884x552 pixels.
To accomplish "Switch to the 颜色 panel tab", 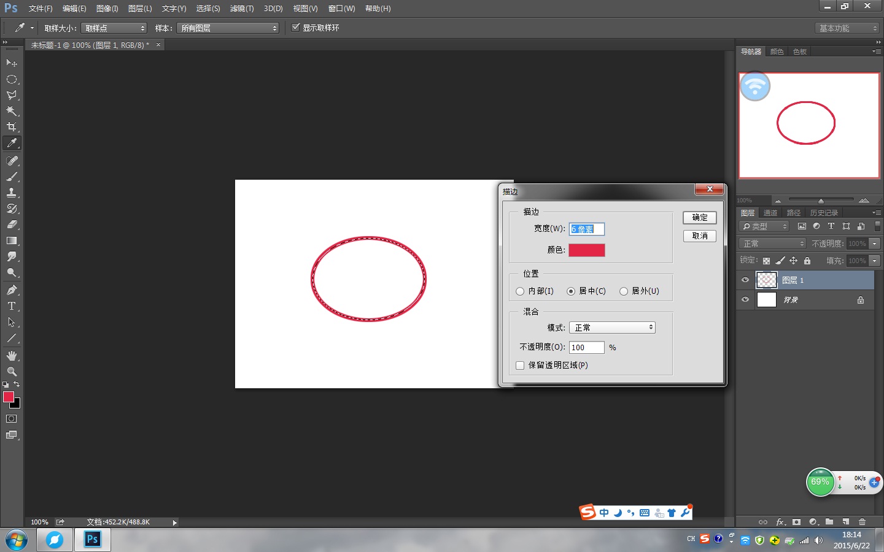I will [777, 52].
